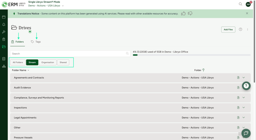Open the chat support widget
This screenshot has height=140, width=256.
click(x=246, y=133)
